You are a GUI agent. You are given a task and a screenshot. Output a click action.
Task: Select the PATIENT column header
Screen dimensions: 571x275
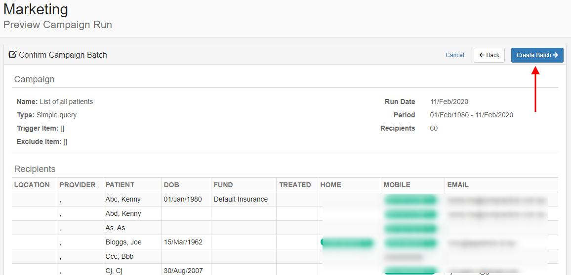point(120,185)
